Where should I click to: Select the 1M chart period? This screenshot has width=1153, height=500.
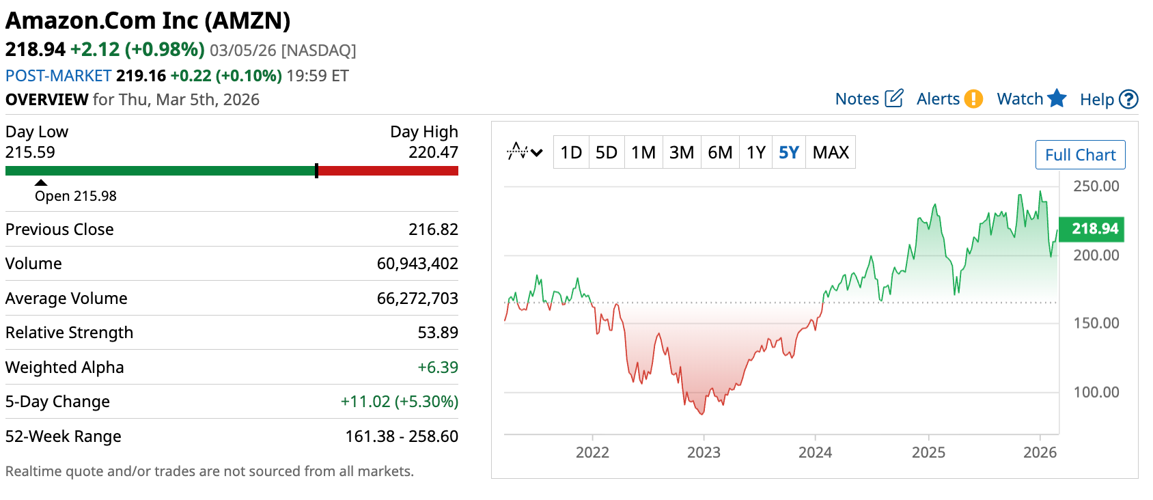(643, 152)
